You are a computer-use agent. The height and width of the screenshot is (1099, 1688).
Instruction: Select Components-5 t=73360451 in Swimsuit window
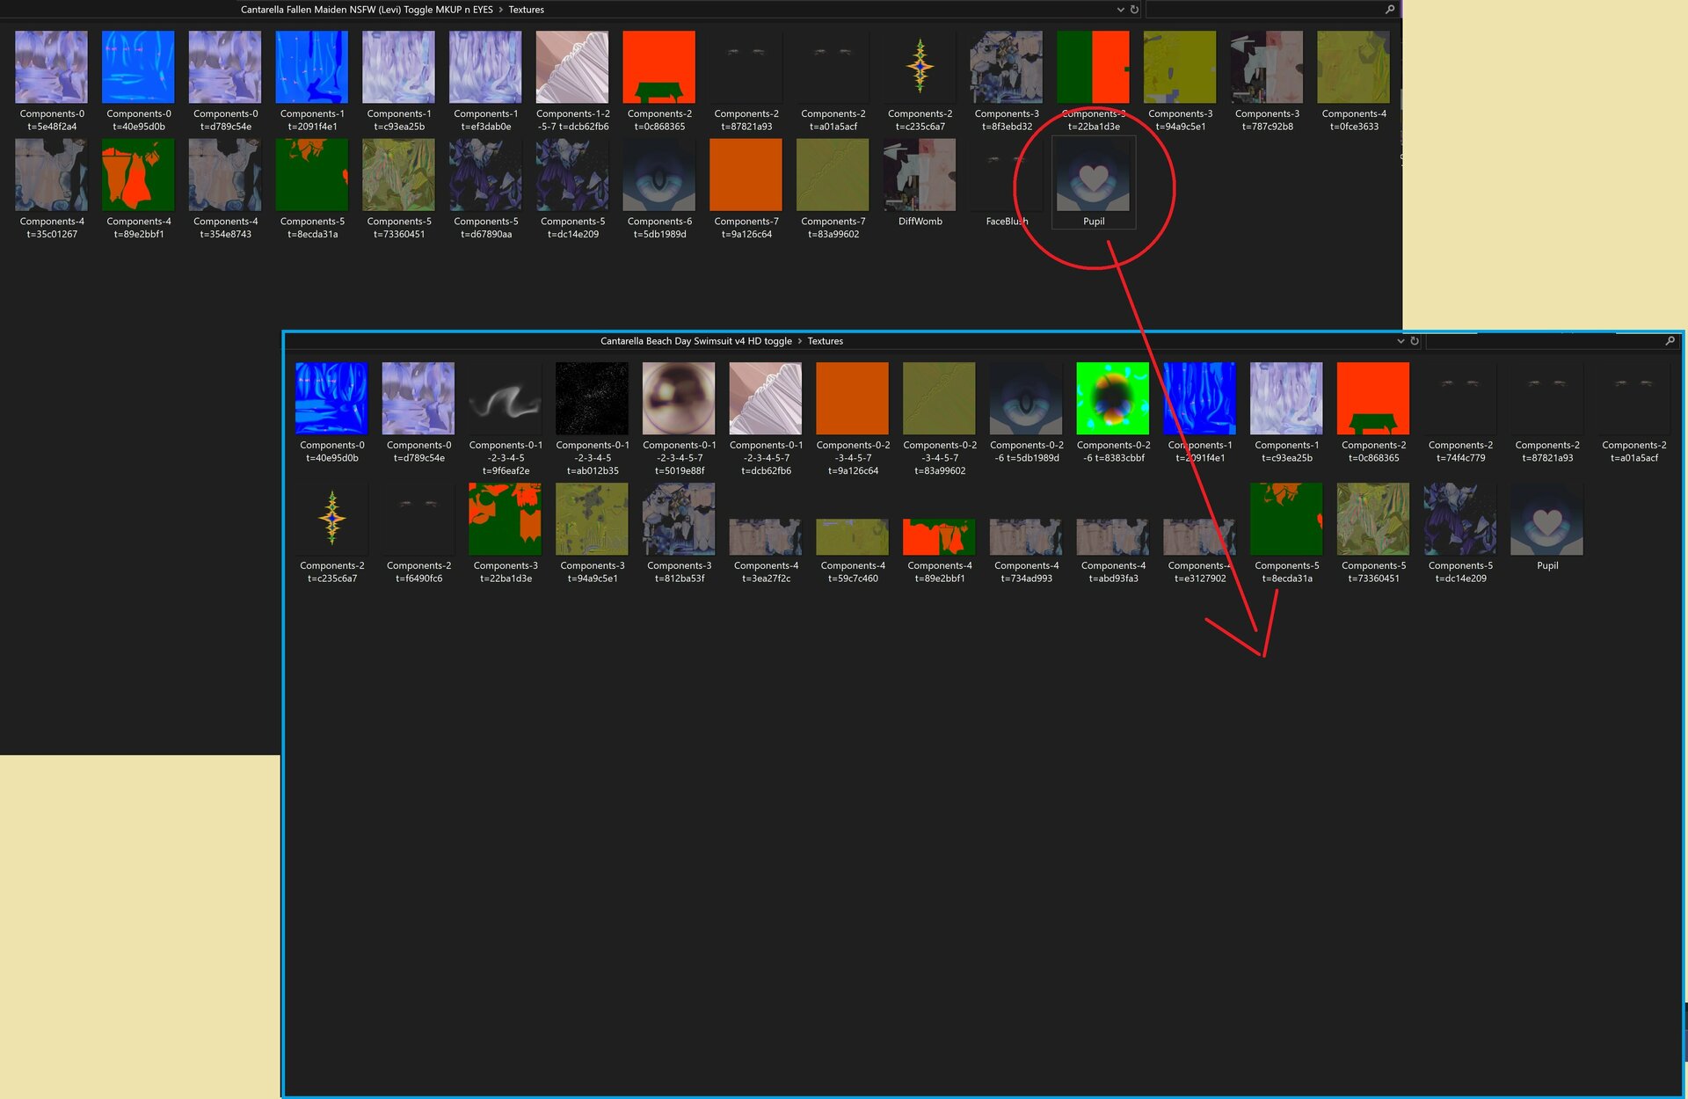click(x=1373, y=533)
